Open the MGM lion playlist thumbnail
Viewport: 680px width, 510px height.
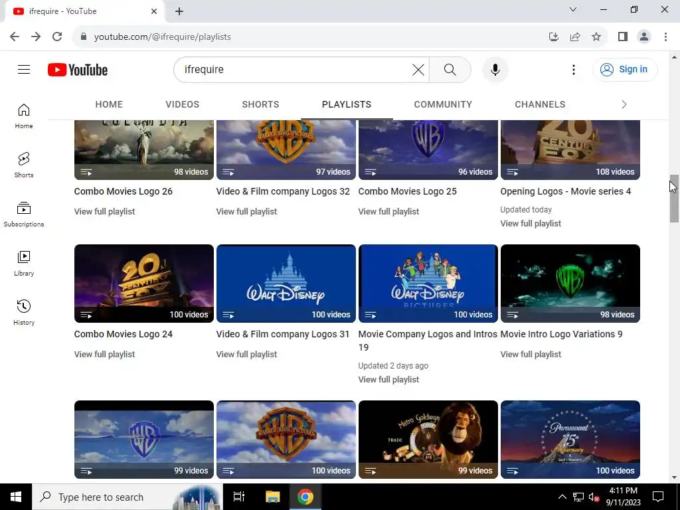click(x=428, y=440)
